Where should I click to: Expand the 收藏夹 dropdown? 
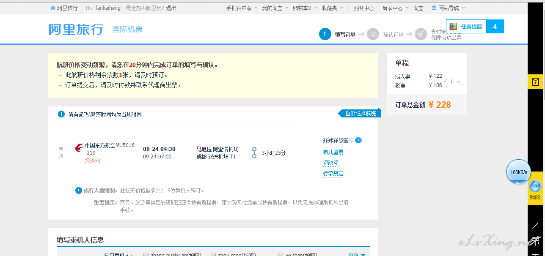[x=332, y=8]
